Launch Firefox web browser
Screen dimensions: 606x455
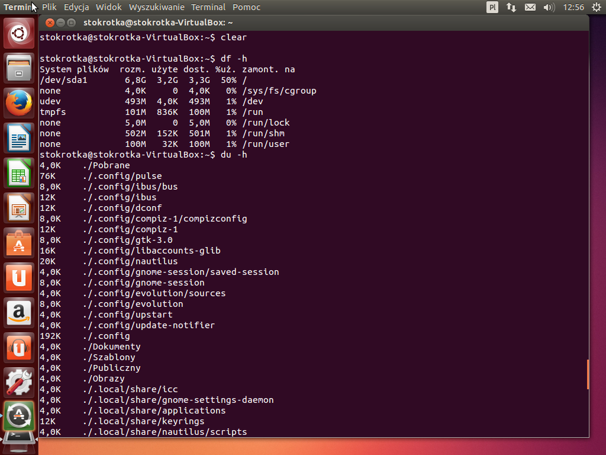pyautogui.click(x=19, y=103)
